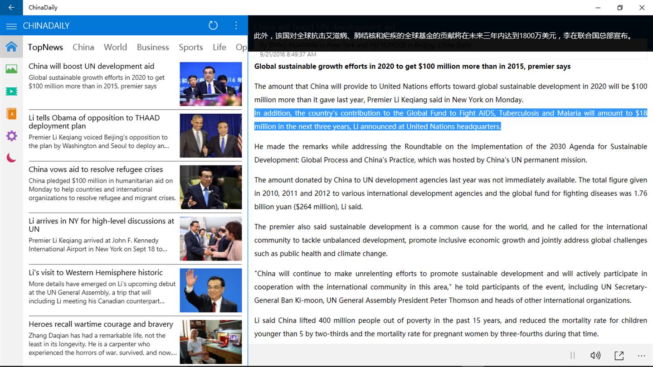Open the header more options menu
The image size is (653, 367).
pyautogui.click(x=236, y=25)
